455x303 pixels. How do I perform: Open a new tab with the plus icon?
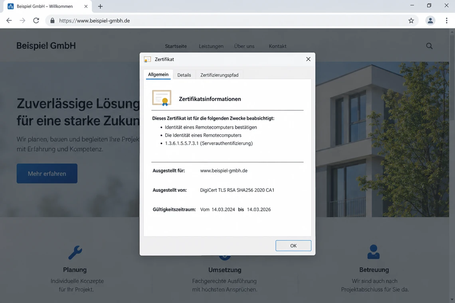click(100, 6)
